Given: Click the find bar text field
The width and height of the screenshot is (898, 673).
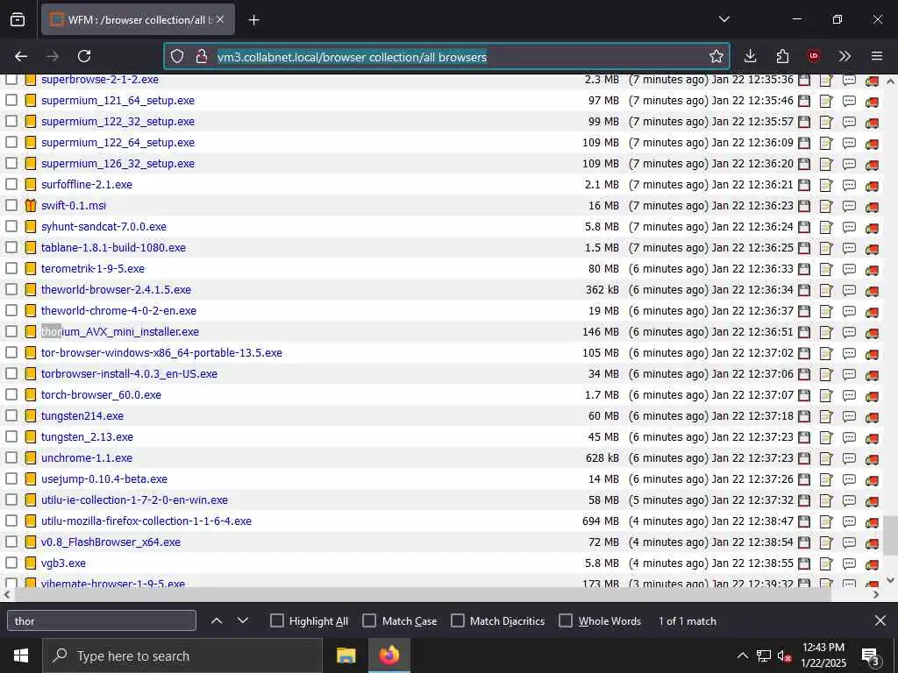Looking at the screenshot, I should (102, 621).
